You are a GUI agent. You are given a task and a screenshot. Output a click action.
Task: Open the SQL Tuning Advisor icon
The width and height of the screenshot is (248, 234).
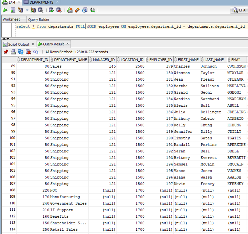[41, 10]
